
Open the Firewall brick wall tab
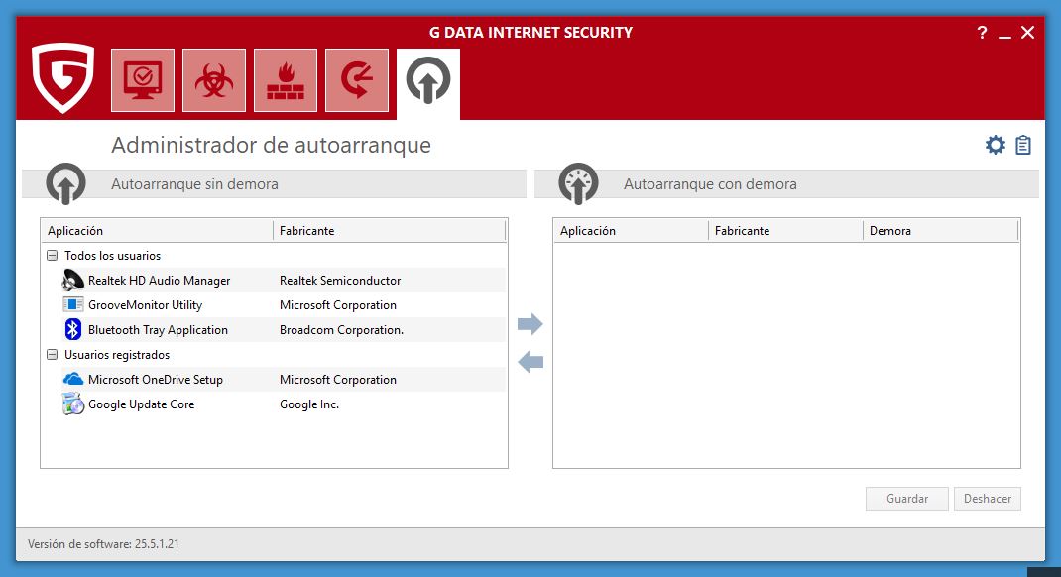tap(286, 80)
